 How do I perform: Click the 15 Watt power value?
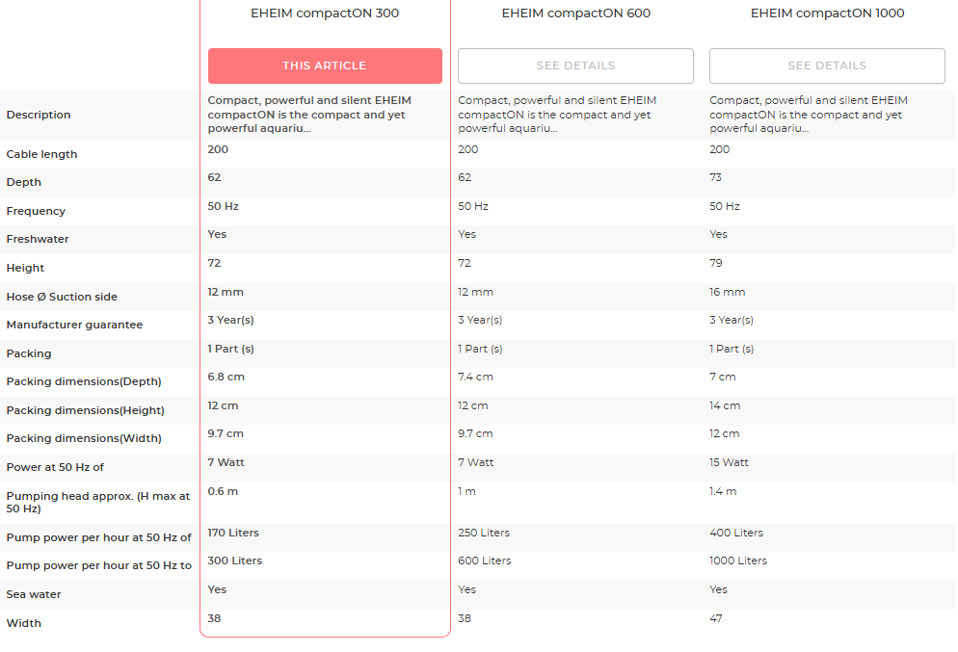(x=729, y=462)
